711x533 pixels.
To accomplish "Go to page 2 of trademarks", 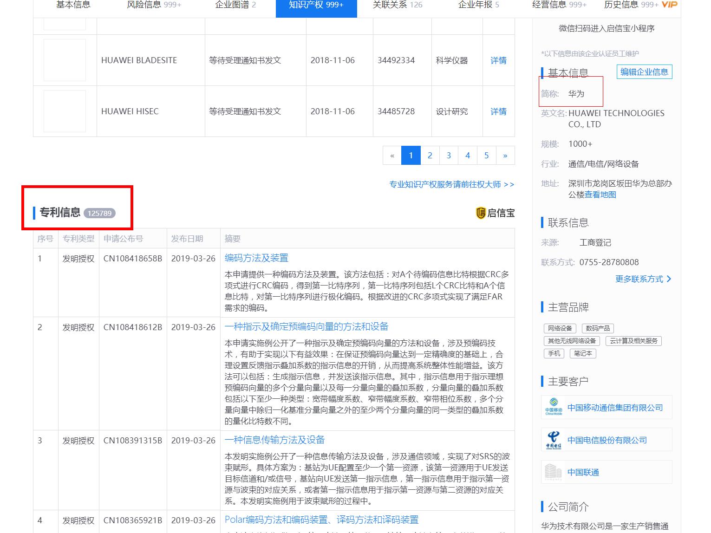I will pyautogui.click(x=430, y=156).
